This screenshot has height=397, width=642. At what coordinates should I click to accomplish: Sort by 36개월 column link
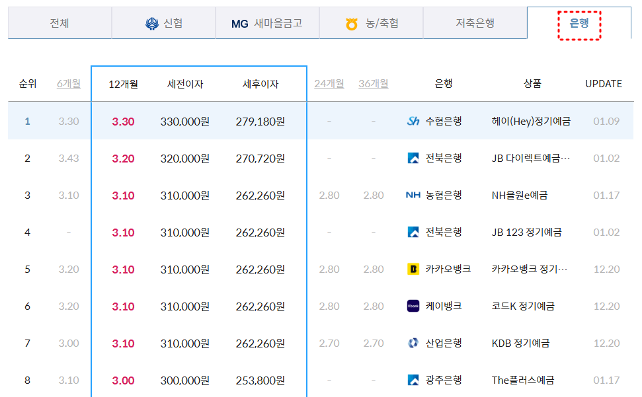click(374, 84)
